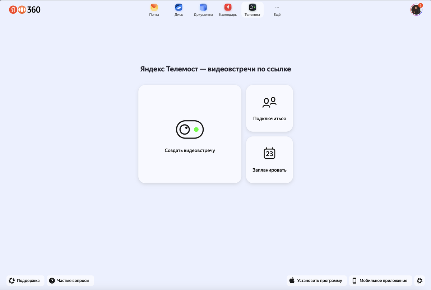Viewport: 431px width, 290px height.
Task: Click the Подключиться people icon
Action: [269, 102]
